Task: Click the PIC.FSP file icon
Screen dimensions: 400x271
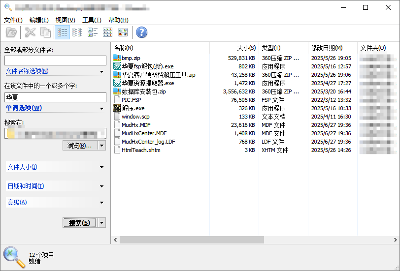Action: coord(117,99)
